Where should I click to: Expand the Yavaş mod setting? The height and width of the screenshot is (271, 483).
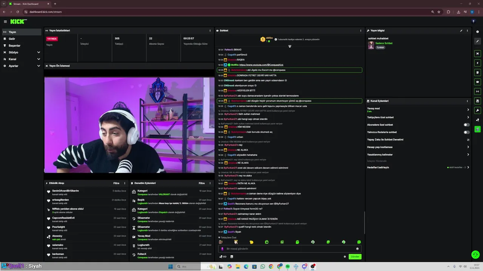click(418, 110)
